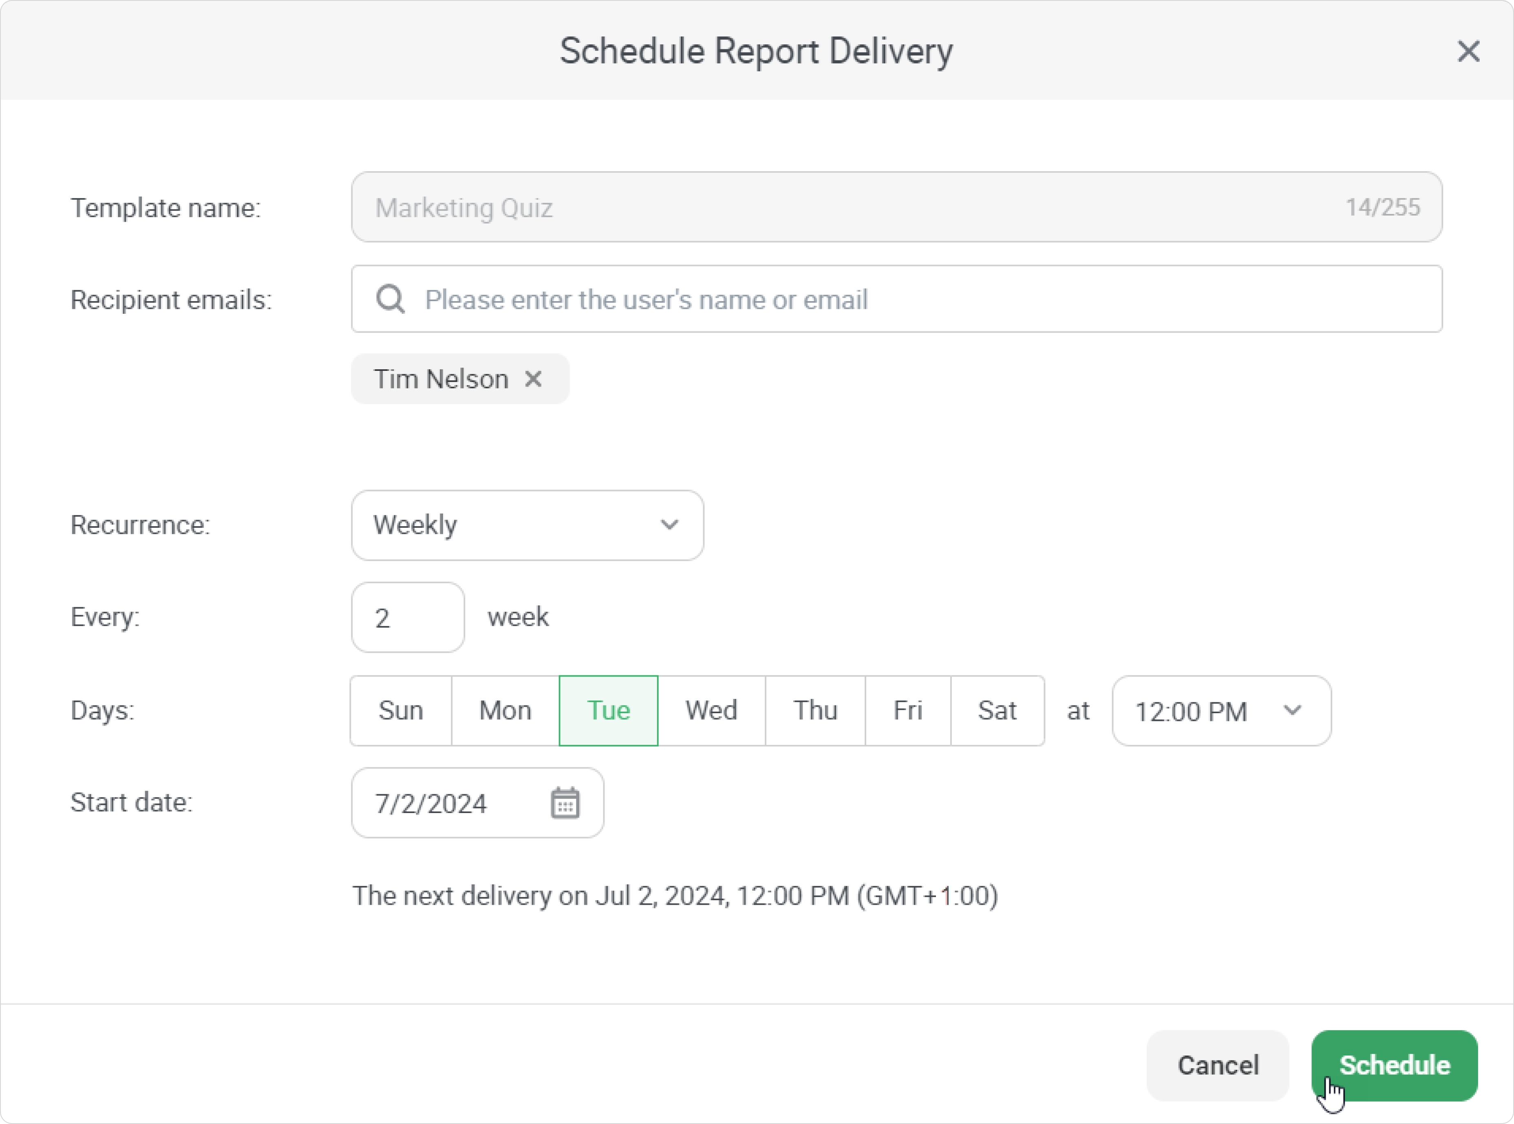Click the Recurrence dropdown chevron arrow
1514x1124 pixels.
pyautogui.click(x=670, y=525)
